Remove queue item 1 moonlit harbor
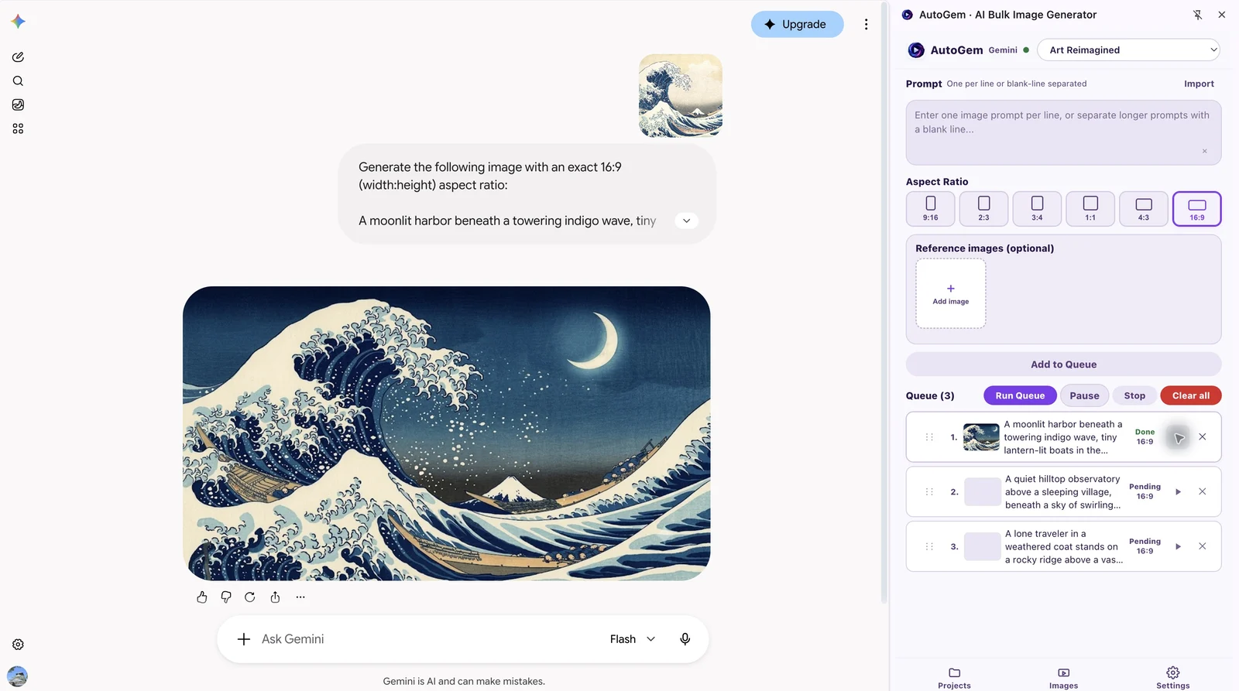The image size is (1239, 691). point(1203,437)
